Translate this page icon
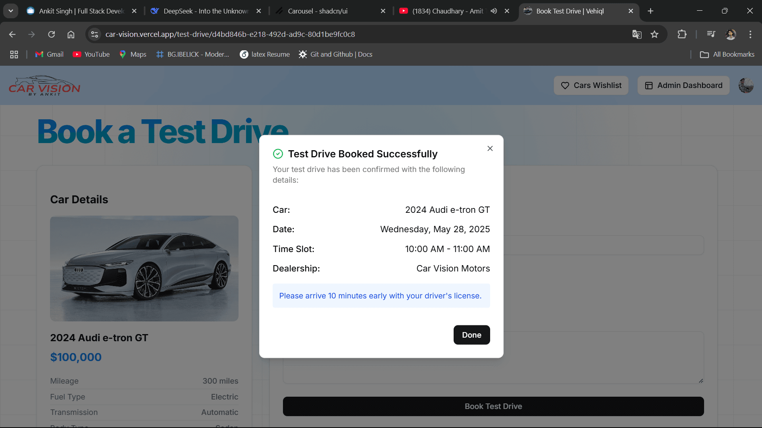This screenshot has width=762, height=428. point(637,34)
